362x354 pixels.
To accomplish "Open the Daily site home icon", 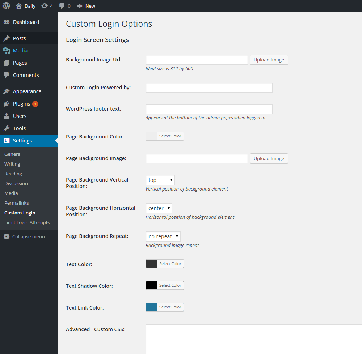I will 19,6.
